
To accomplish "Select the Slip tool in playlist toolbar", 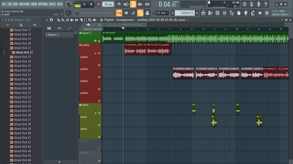I will [x=76, y=20].
